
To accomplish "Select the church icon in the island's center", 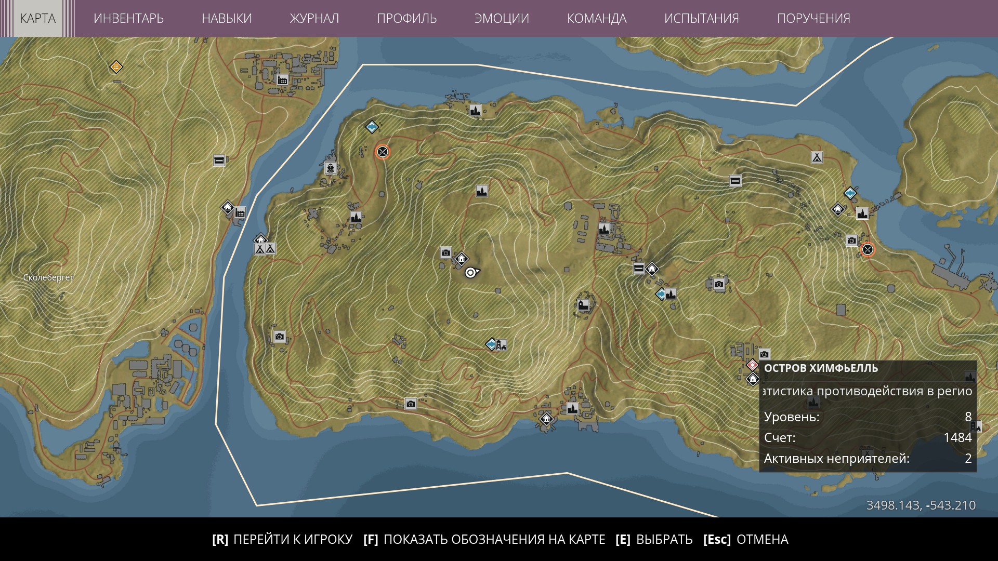I will tap(584, 305).
